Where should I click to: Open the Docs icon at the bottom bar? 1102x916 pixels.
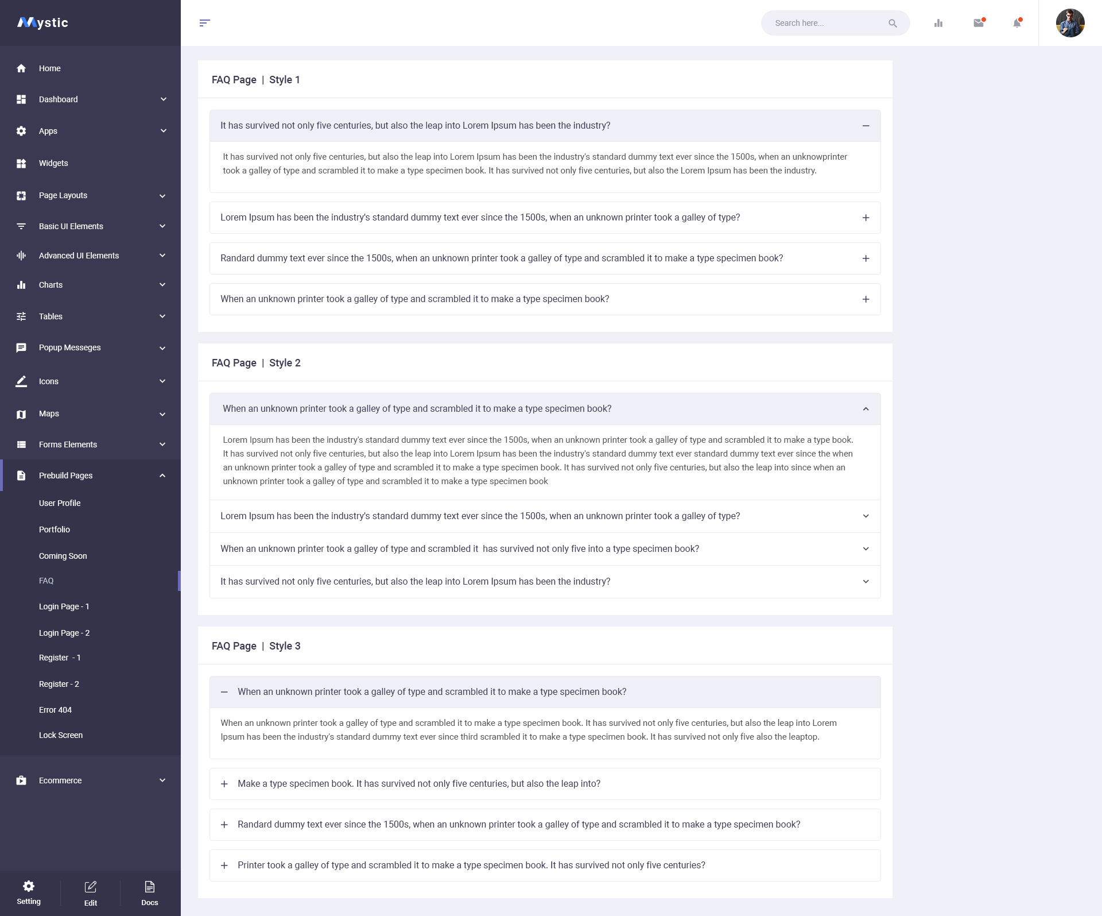(x=149, y=886)
